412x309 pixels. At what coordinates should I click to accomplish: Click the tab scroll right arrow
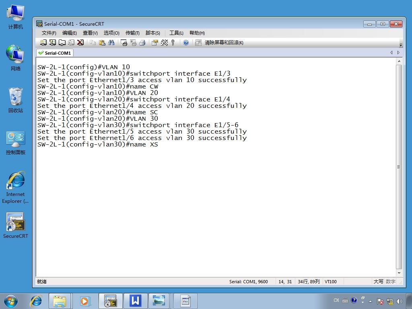(398, 53)
